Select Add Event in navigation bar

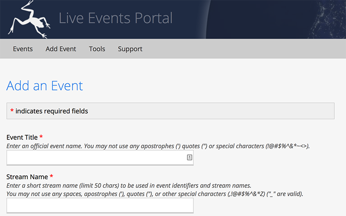(61, 49)
